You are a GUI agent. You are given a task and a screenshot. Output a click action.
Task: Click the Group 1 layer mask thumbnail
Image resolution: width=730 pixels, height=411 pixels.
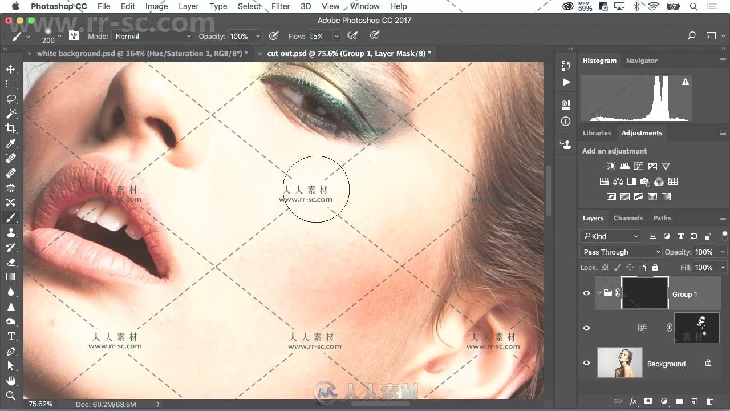point(644,293)
